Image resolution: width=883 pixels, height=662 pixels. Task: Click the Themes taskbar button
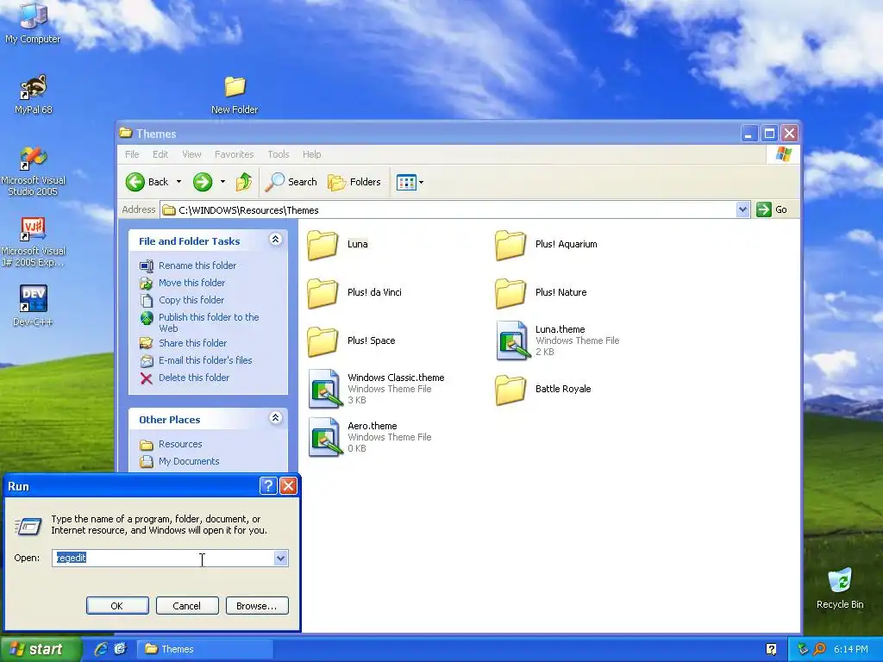(x=205, y=649)
